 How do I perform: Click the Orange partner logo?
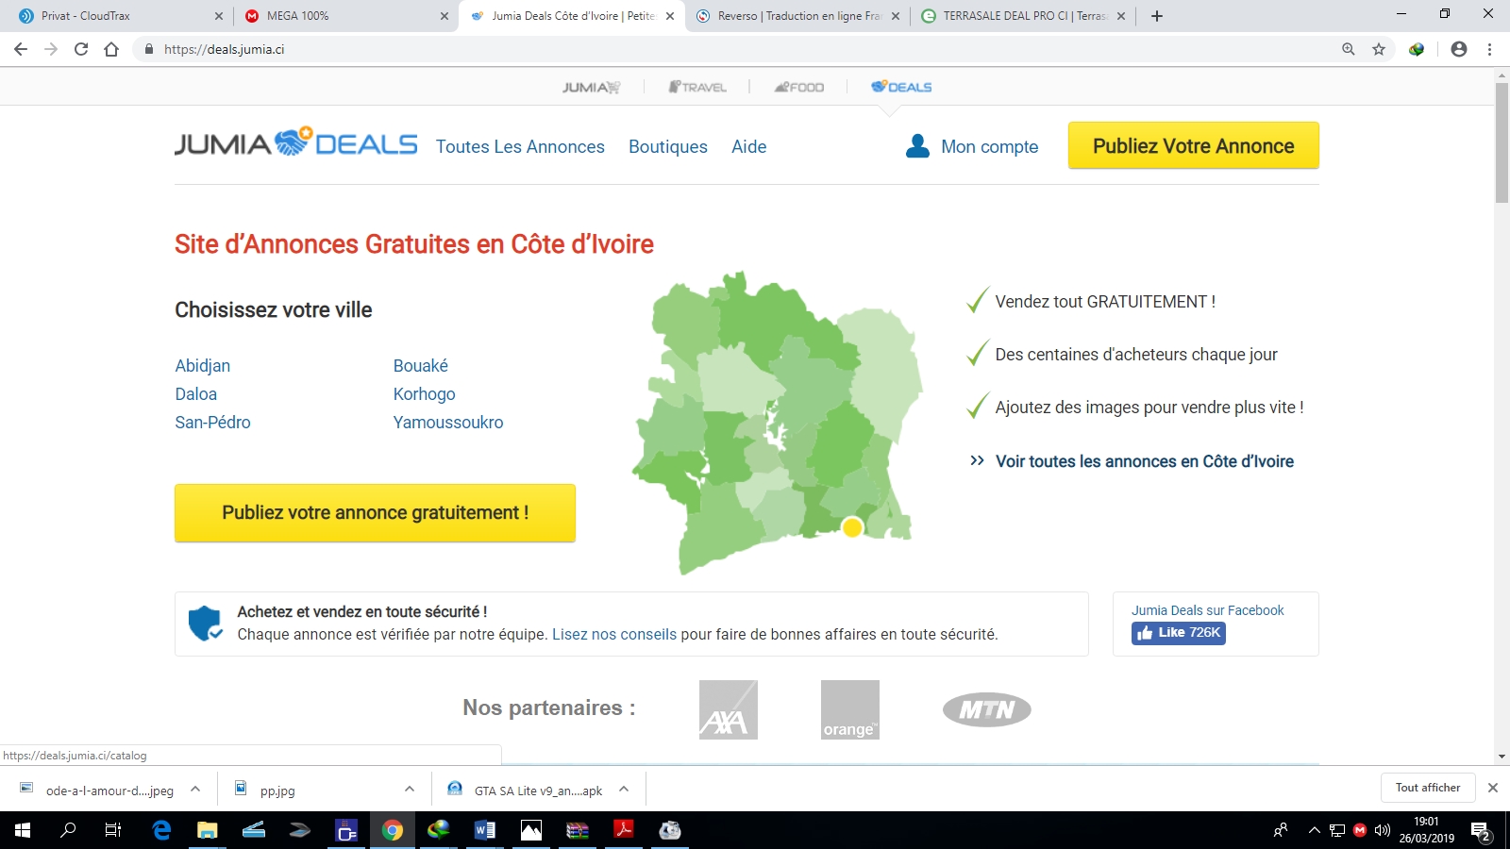coord(849,709)
